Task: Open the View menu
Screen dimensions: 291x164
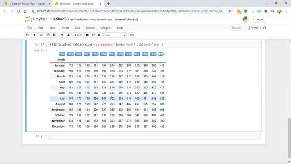Action: pyautogui.click(x=52, y=28)
